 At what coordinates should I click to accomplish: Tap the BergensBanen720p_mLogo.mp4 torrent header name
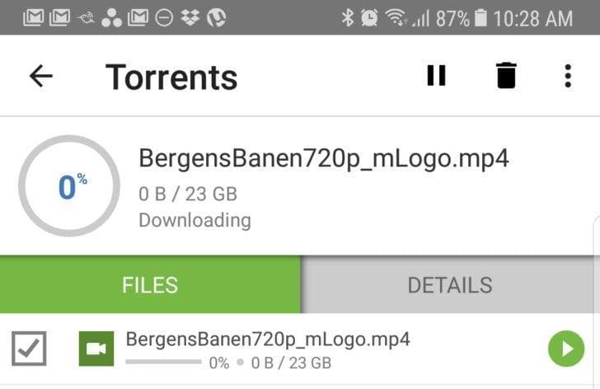click(x=324, y=158)
